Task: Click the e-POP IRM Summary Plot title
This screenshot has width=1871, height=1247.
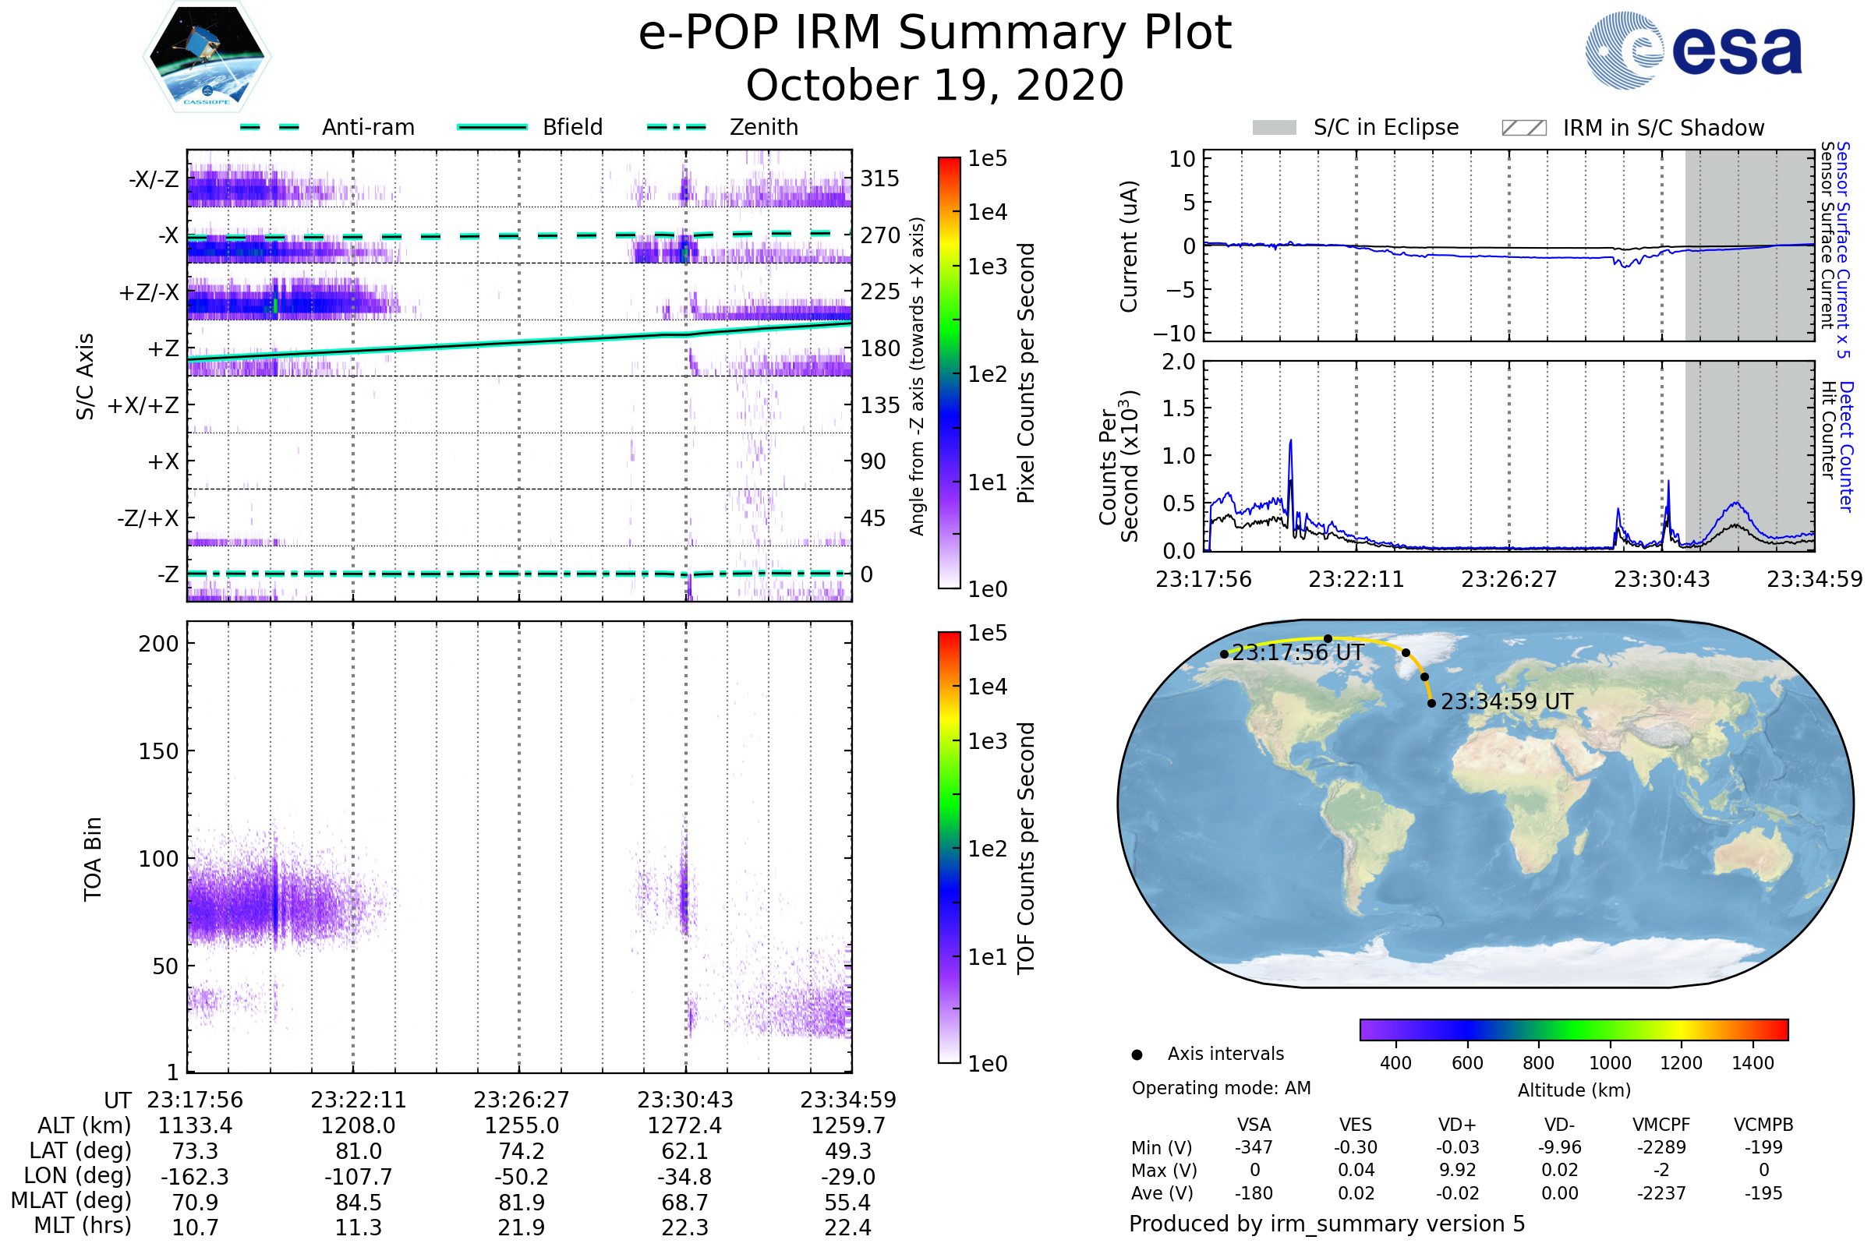Action: (x=935, y=34)
